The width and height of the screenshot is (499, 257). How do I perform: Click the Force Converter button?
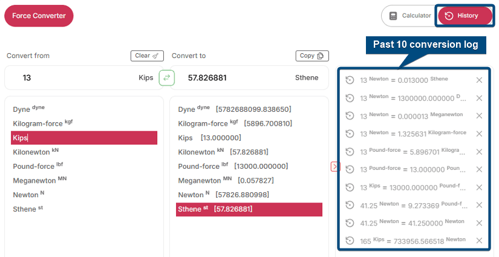pyautogui.click(x=39, y=16)
